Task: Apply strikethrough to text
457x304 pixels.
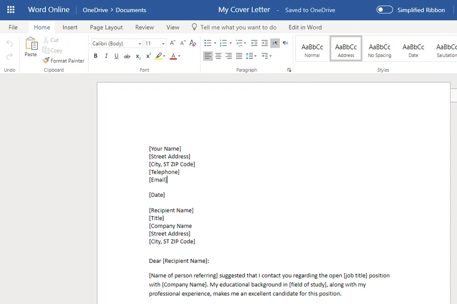Action: pos(127,56)
